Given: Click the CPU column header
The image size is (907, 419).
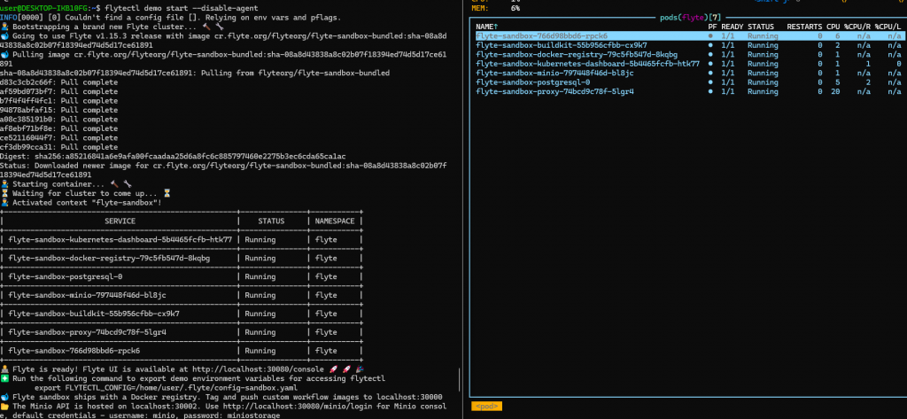Looking at the screenshot, I should [x=833, y=27].
